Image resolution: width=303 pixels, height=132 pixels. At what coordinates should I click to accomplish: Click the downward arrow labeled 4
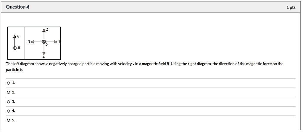(44, 49)
